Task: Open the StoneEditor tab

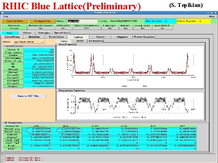Action: pyautogui.click(x=61, y=33)
